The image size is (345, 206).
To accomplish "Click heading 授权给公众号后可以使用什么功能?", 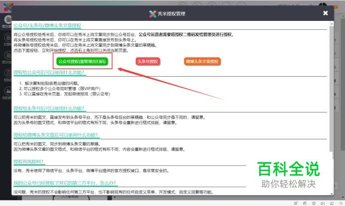I will click(49, 72).
